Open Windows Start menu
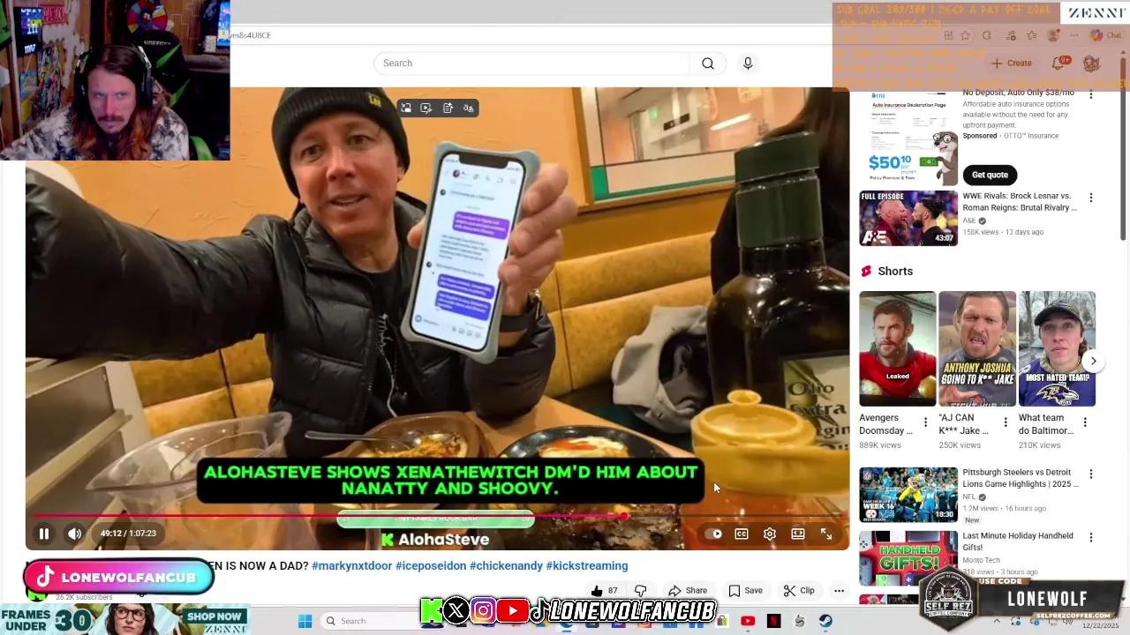1130x635 pixels. click(x=305, y=621)
